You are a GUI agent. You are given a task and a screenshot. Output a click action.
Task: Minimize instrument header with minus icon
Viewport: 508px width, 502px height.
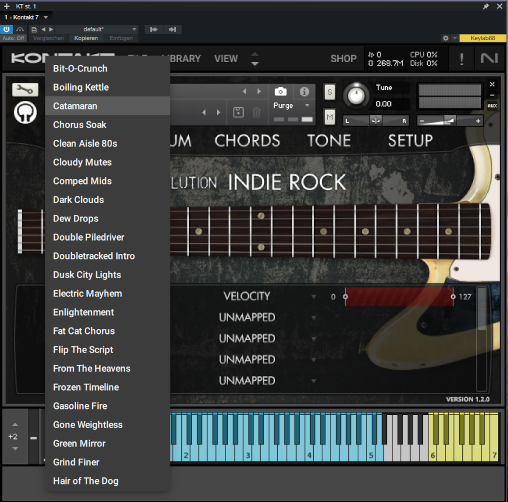pyautogui.click(x=492, y=95)
